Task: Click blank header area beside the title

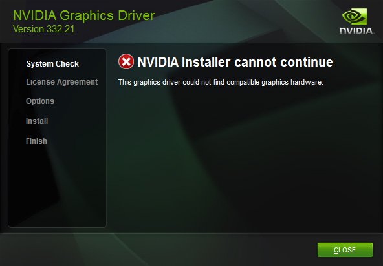Action: coord(245,21)
